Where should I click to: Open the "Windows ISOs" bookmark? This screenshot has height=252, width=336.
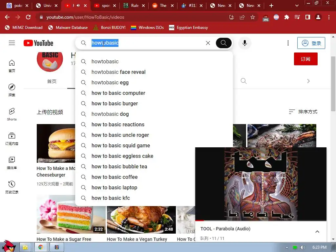click(147, 28)
